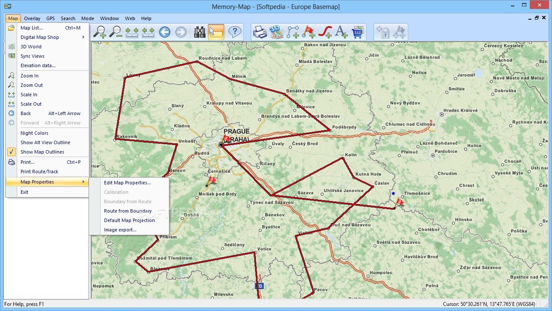Open the Web menu
The height and width of the screenshot is (311, 552).
tap(130, 18)
